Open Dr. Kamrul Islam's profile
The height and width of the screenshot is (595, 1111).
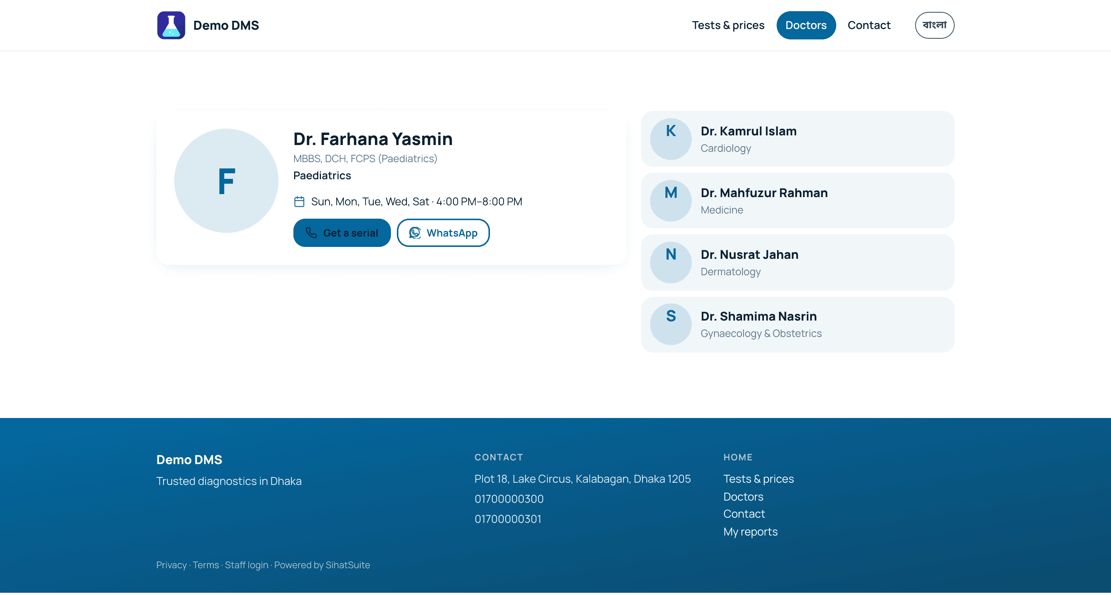pos(798,139)
